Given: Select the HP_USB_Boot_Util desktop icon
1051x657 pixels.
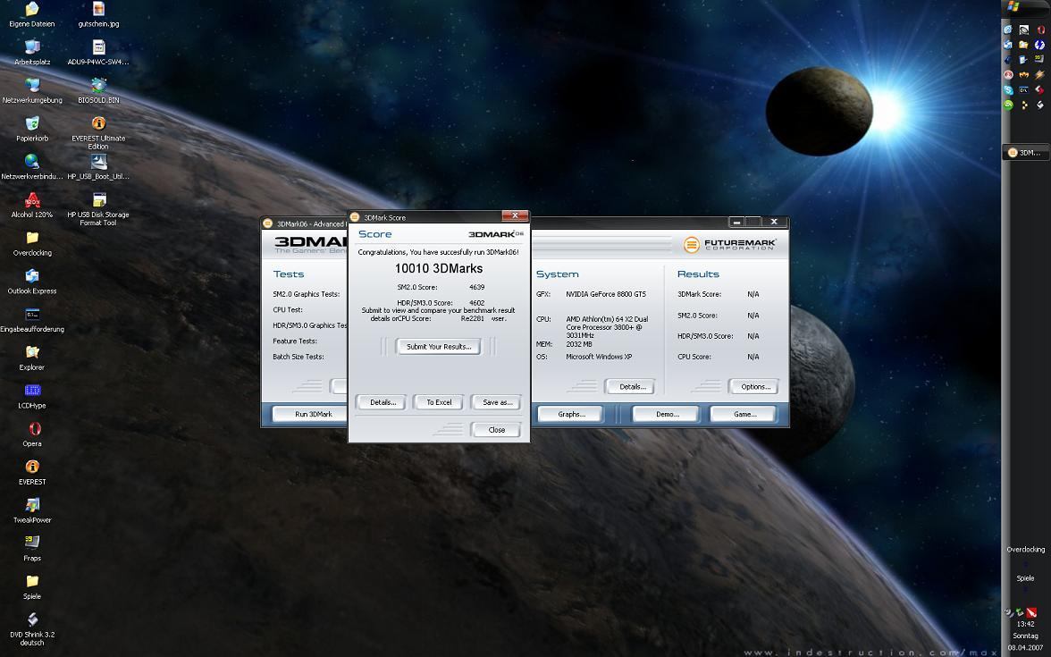Looking at the screenshot, I should [98, 167].
